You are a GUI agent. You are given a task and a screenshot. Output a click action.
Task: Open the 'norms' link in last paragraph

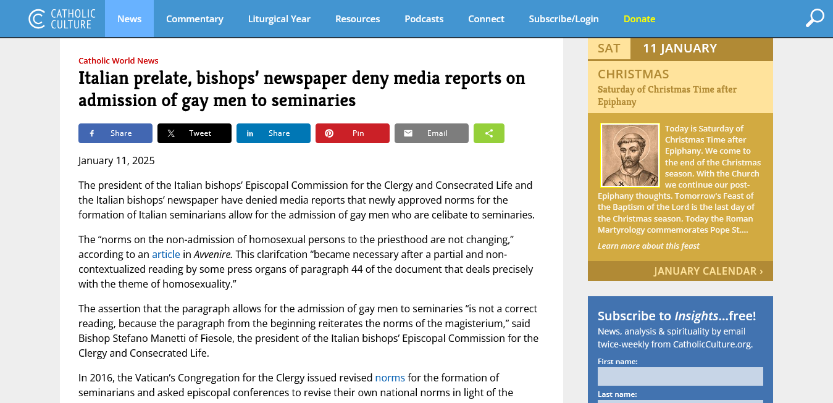(x=390, y=378)
